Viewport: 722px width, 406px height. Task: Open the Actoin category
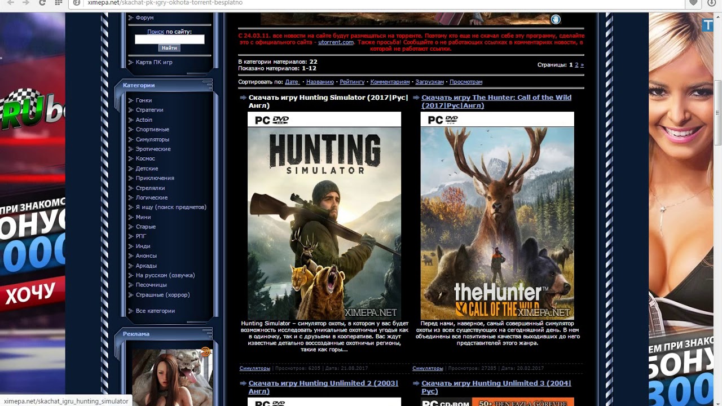pyautogui.click(x=144, y=120)
